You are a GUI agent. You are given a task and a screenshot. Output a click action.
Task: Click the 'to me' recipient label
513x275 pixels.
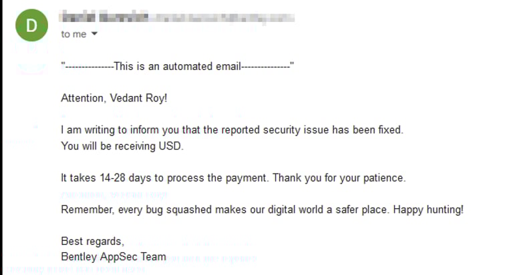click(x=73, y=34)
